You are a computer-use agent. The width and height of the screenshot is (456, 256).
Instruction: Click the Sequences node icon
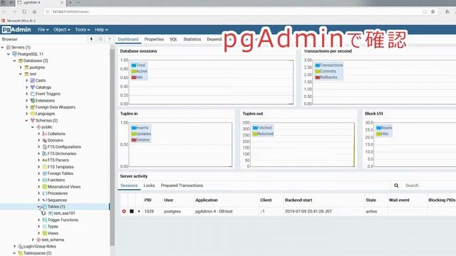[x=44, y=200]
